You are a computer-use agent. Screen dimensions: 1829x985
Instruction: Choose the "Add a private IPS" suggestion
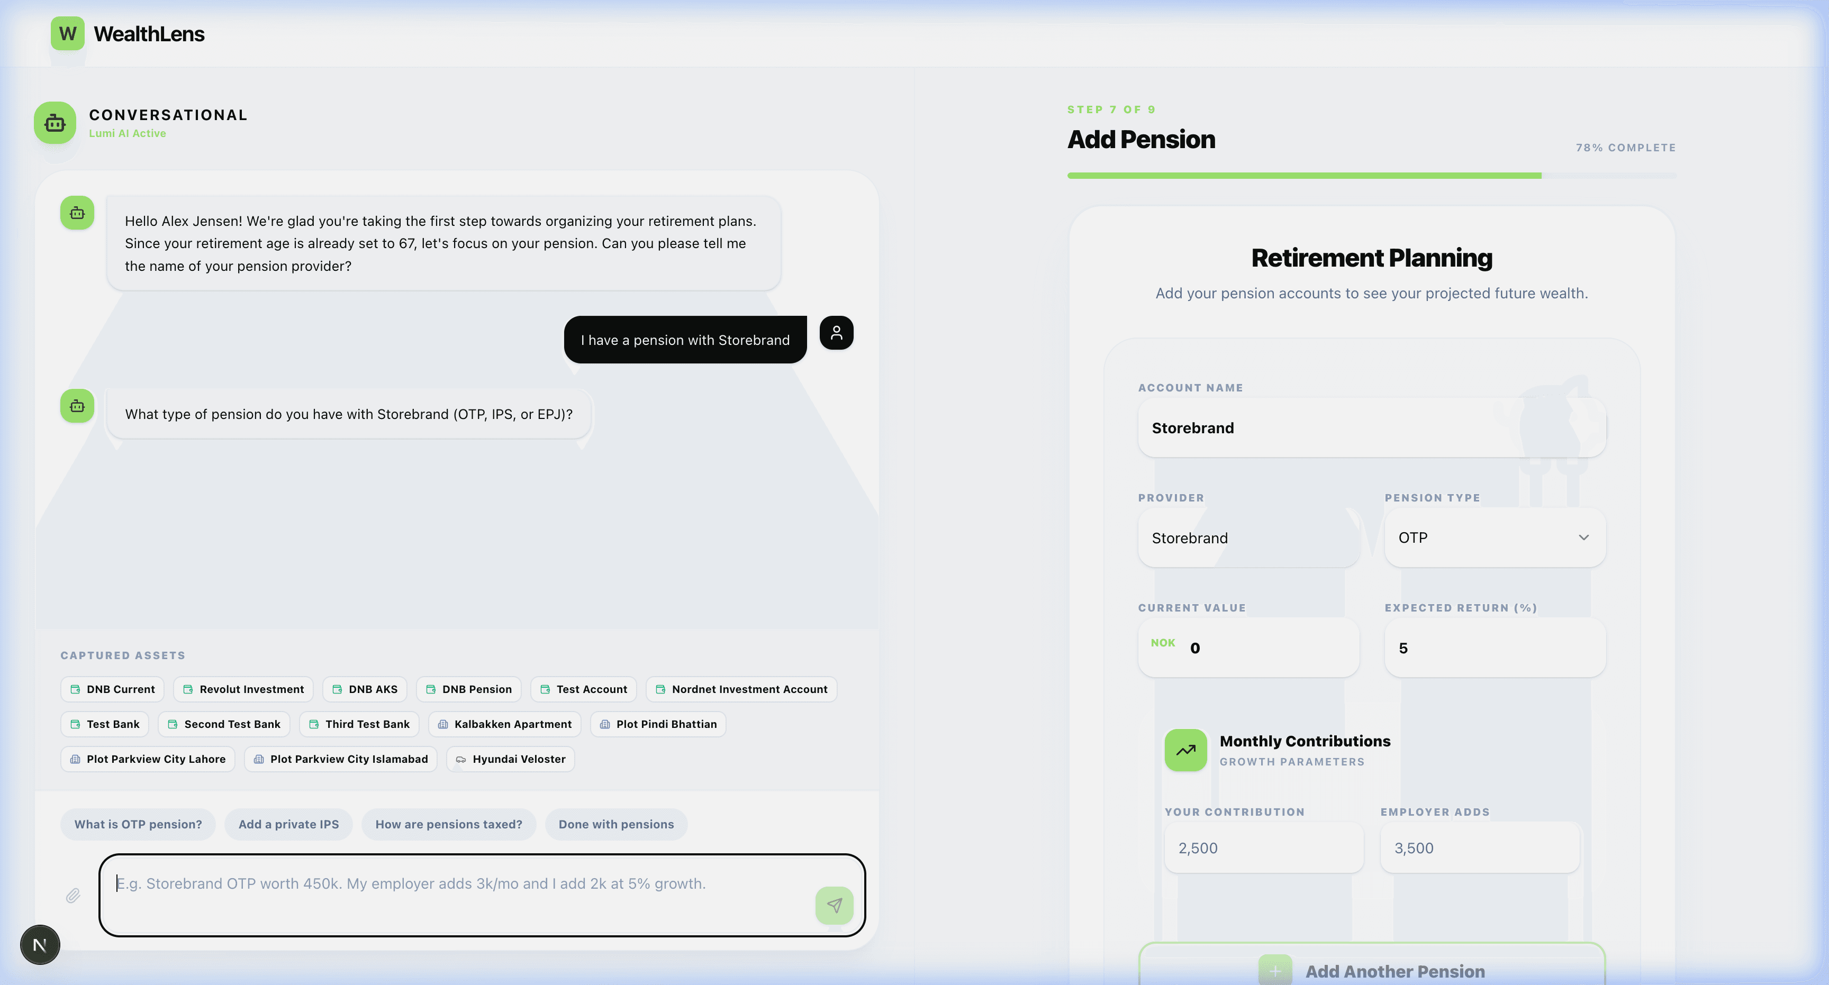[x=288, y=825]
